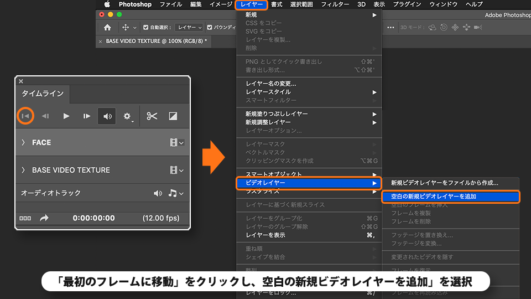Select Move tool icon in options bar
The width and height of the screenshot is (531, 299).
(x=126, y=28)
